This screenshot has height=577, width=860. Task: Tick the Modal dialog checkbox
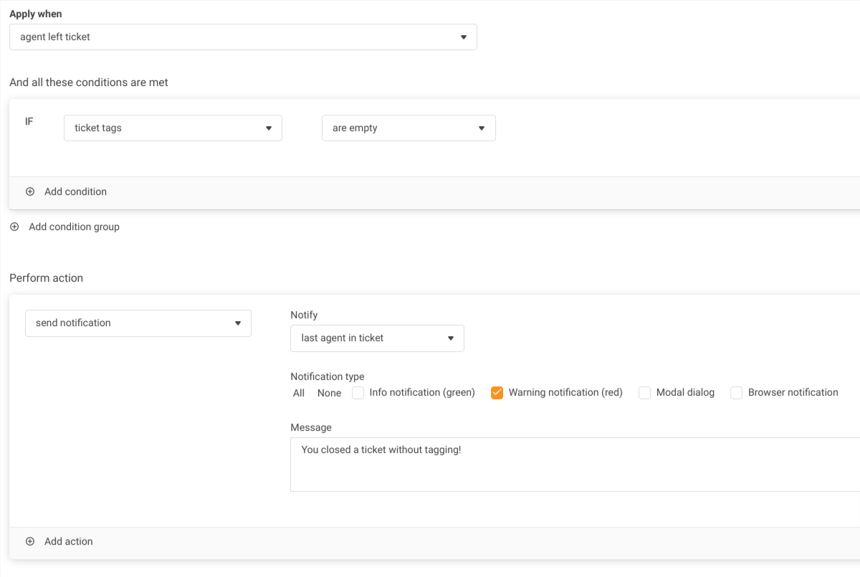coord(644,393)
